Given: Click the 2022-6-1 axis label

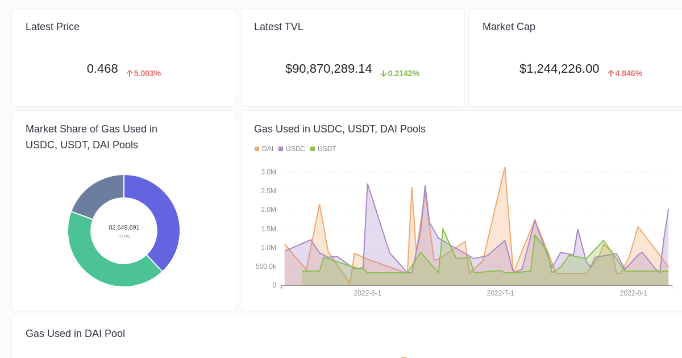Looking at the screenshot, I should [x=368, y=293].
